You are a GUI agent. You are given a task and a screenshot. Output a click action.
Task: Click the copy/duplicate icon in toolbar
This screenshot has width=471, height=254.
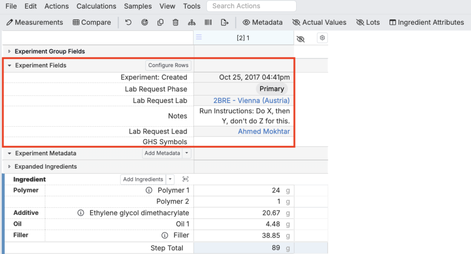pyautogui.click(x=160, y=23)
